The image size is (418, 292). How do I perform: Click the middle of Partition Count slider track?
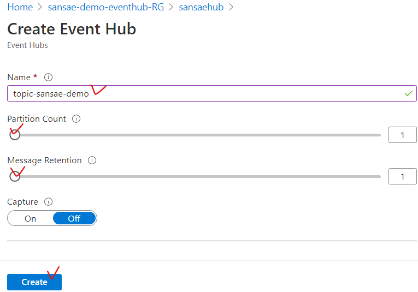click(197, 135)
